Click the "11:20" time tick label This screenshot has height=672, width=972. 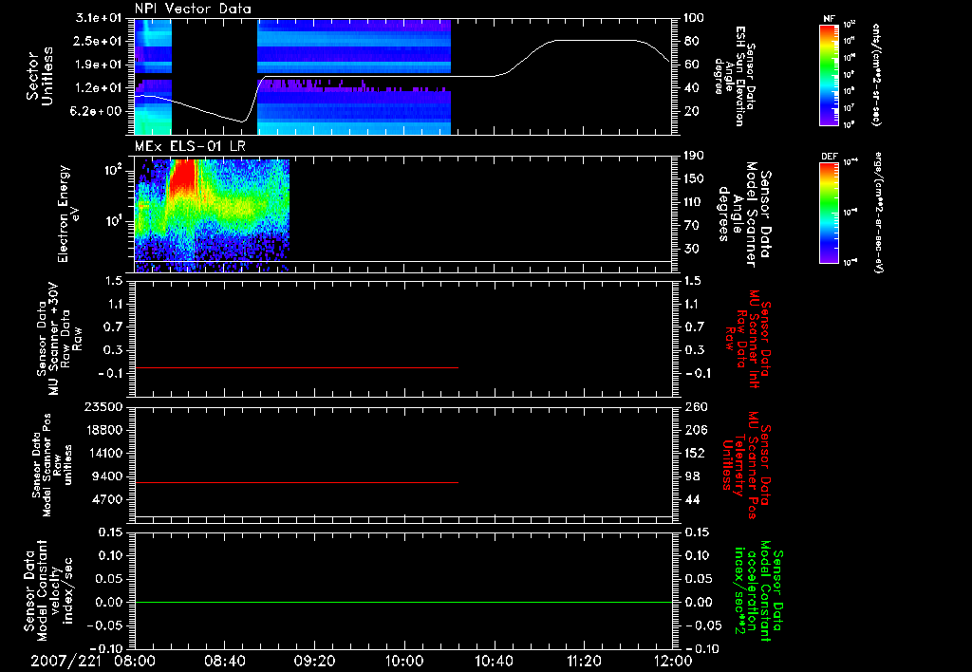584,662
